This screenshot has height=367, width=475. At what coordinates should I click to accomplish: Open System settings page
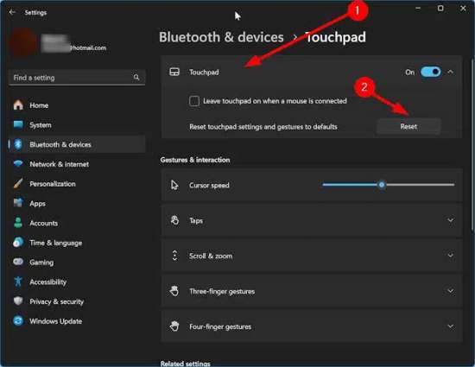point(77,124)
